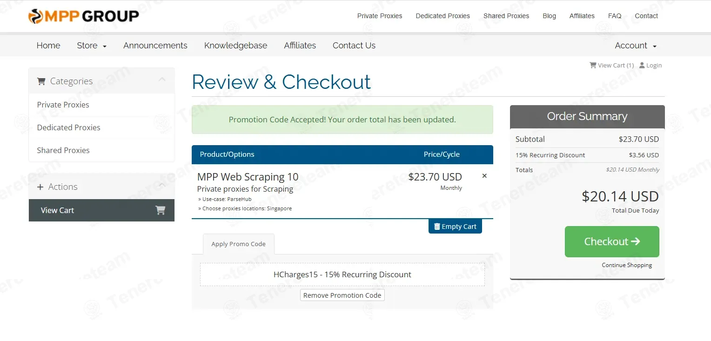Click the 'Use-case: ParseHub' text

point(225,199)
